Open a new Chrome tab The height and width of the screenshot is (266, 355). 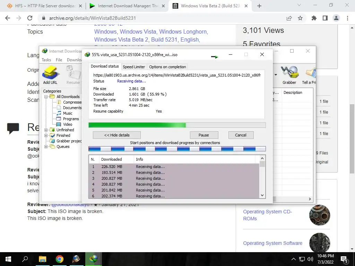click(259, 6)
